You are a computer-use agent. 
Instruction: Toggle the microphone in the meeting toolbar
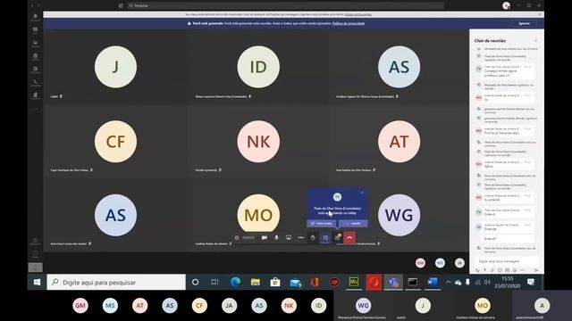[276, 238]
